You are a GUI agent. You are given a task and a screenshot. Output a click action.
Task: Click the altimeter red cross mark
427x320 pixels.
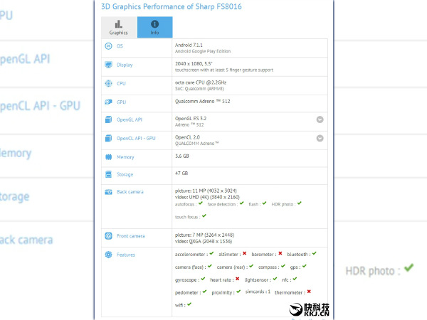245,253
